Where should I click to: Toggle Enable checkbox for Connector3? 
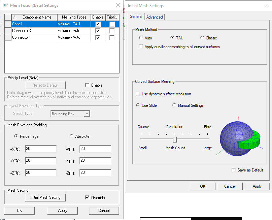98,31
